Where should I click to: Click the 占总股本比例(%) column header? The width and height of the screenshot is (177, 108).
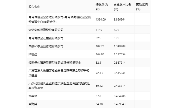click(123, 7)
